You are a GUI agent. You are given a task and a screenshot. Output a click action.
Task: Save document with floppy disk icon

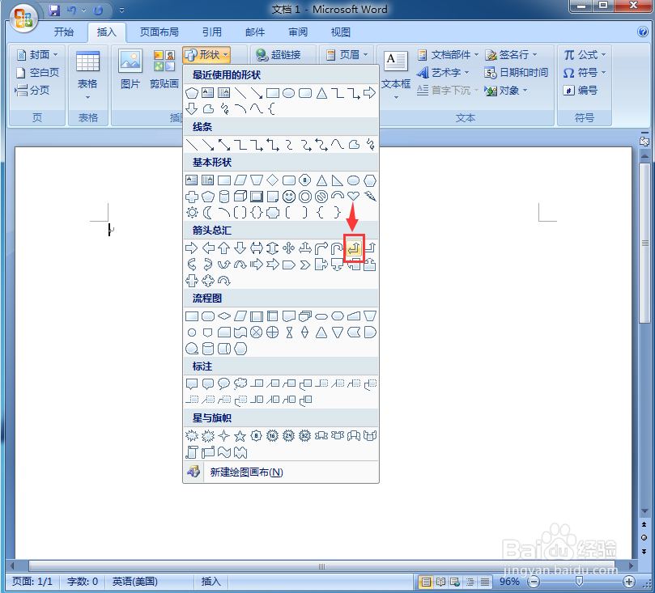(x=54, y=11)
